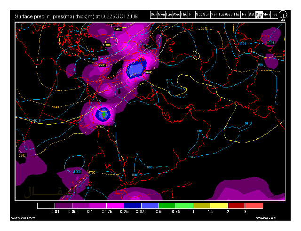Select the first week's Tue day cell
Screen dimensions: 301x231
click(x=169, y=15)
